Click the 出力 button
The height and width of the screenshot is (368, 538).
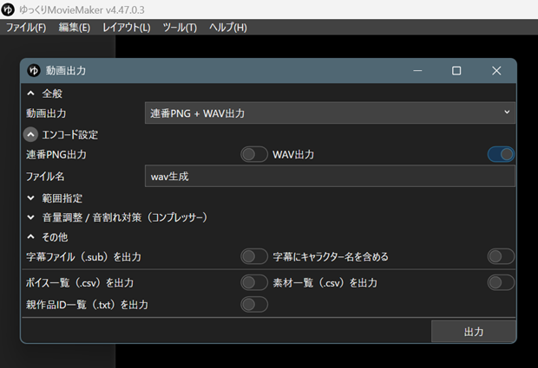pyautogui.click(x=473, y=332)
